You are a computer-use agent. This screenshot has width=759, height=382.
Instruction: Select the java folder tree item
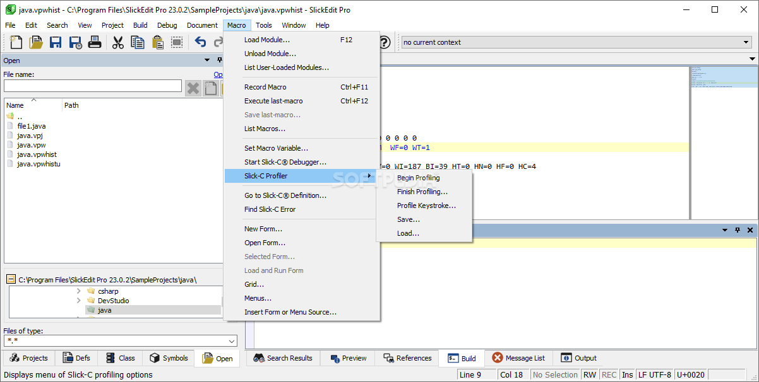coord(104,310)
